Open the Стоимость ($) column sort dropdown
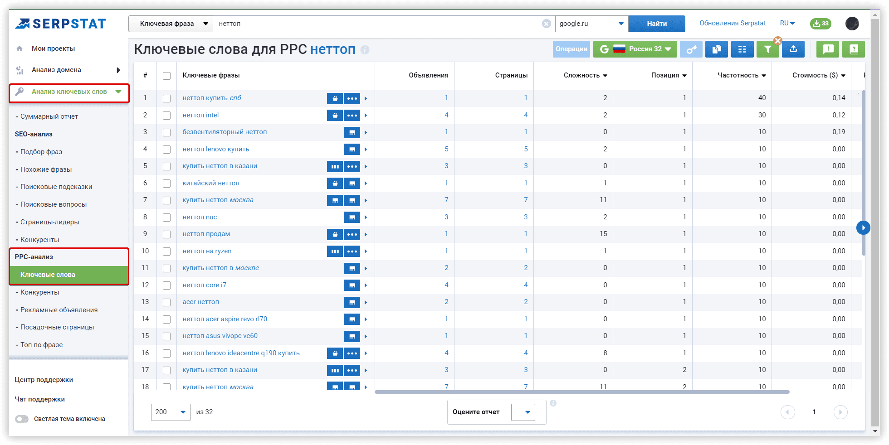889x445 pixels. click(x=843, y=76)
